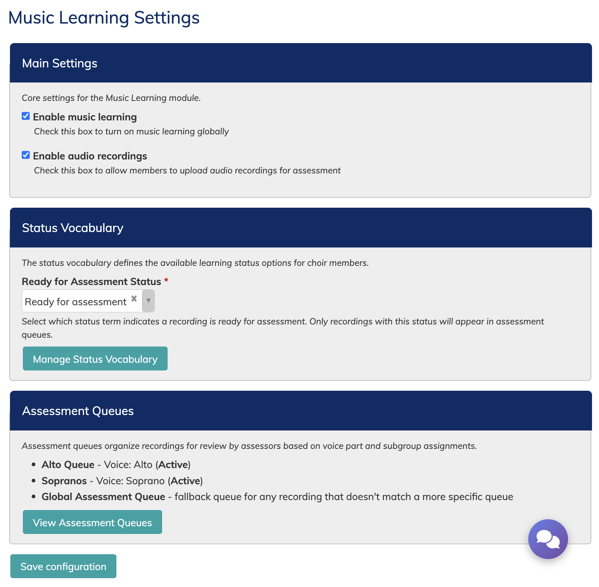Viewport: 599px width, 587px height.
Task: Click the Music Learning Settings page title
Action: click(104, 18)
